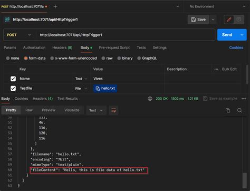This screenshot has height=191, width=250.
Task: Click the Save button
Action: pyautogui.click(x=198, y=20)
